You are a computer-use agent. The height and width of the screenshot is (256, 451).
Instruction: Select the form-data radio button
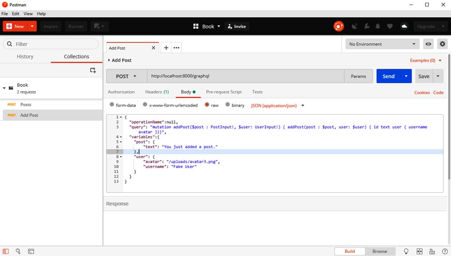(x=112, y=105)
